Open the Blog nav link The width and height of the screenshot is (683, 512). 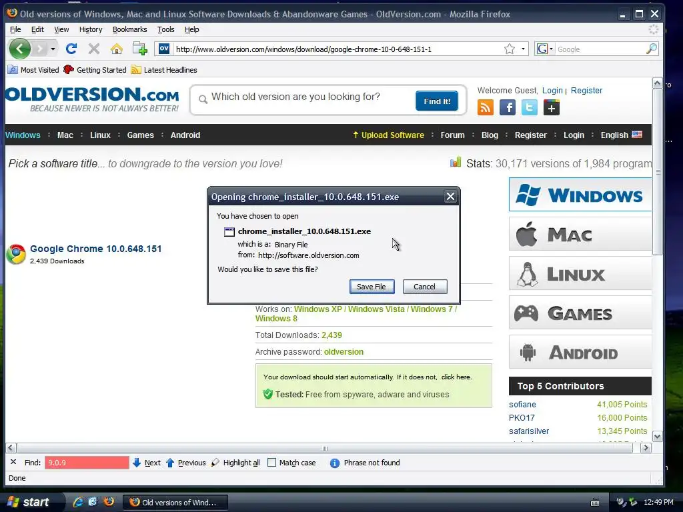click(490, 135)
